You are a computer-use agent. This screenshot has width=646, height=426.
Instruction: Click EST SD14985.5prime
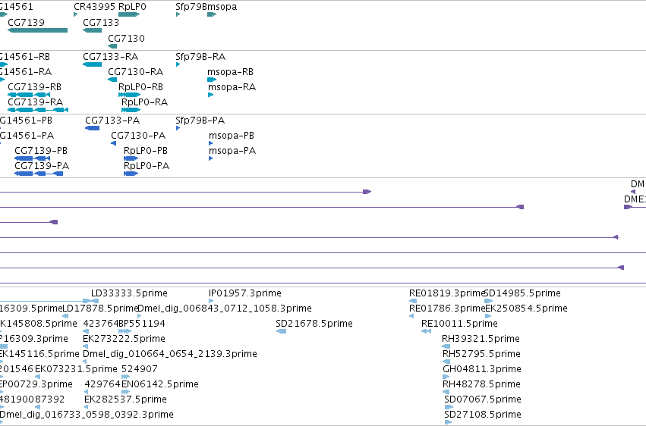[x=488, y=301]
